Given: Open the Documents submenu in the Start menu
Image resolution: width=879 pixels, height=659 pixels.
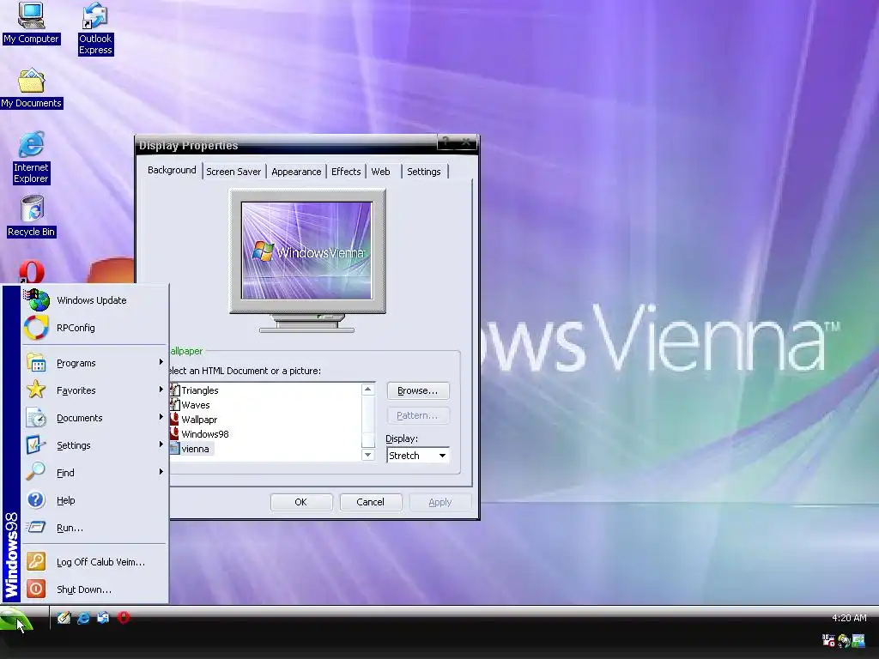Looking at the screenshot, I should click(x=94, y=418).
